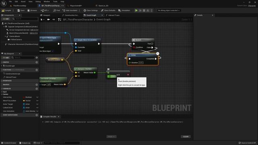Click the stop playback icon
The width and height of the screenshot is (258, 145).
coord(144,10)
